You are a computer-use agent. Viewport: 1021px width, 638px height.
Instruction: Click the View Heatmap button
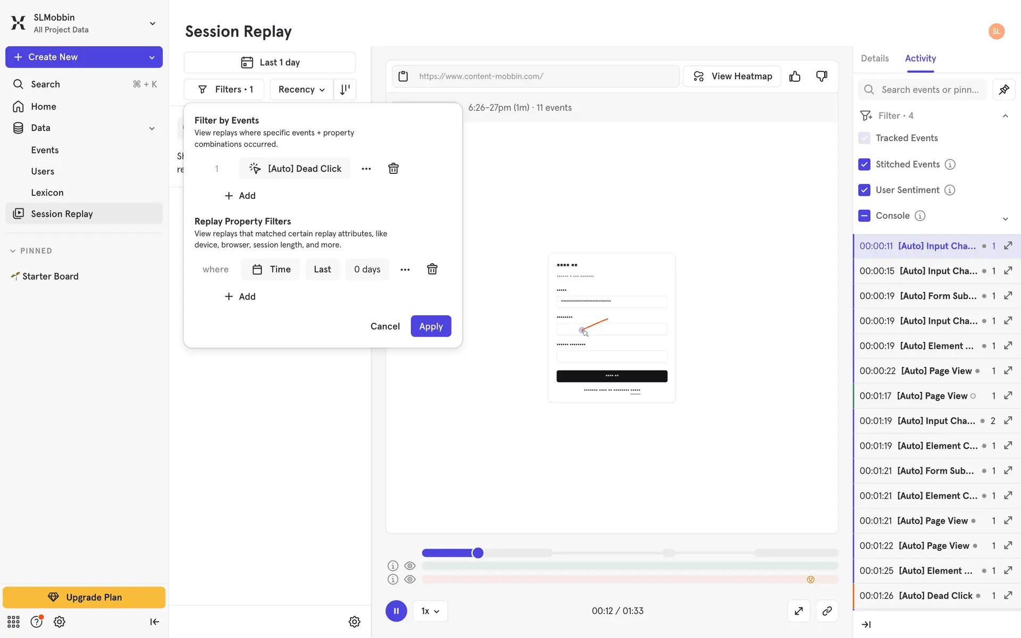(x=732, y=77)
